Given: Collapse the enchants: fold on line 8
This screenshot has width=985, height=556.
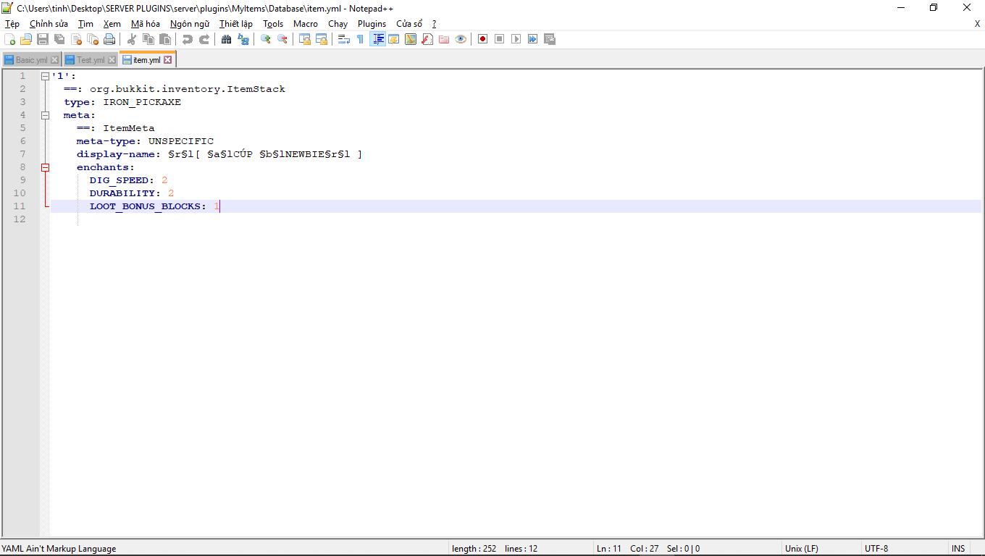Looking at the screenshot, I should point(45,167).
